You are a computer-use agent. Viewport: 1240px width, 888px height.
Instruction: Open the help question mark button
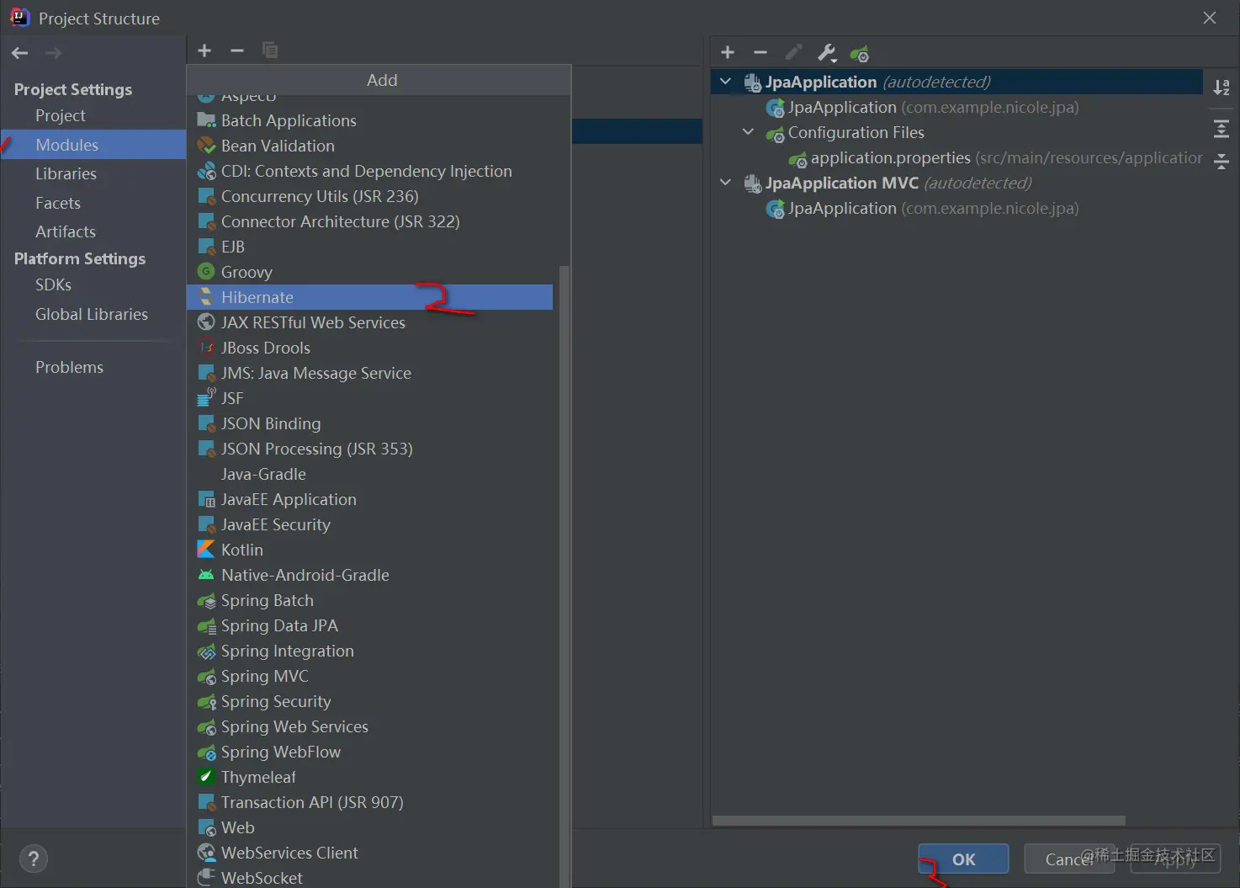tap(33, 859)
